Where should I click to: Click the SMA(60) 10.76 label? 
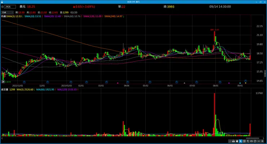pos(73,17)
